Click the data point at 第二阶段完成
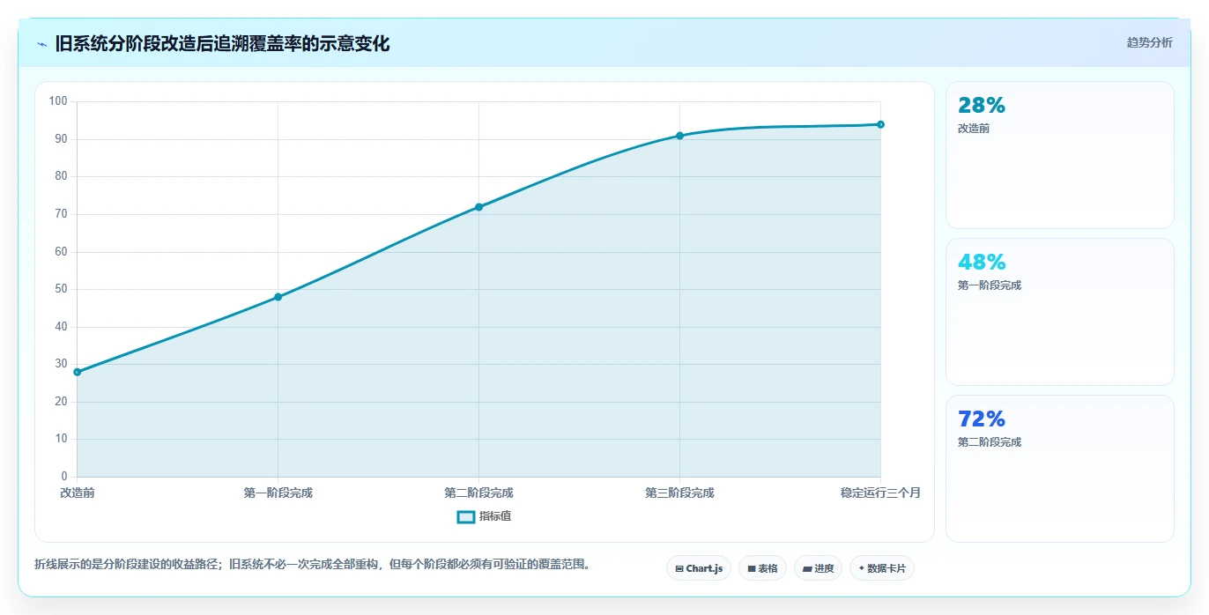The width and height of the screenshot is (1209, 615). point(478,207)
